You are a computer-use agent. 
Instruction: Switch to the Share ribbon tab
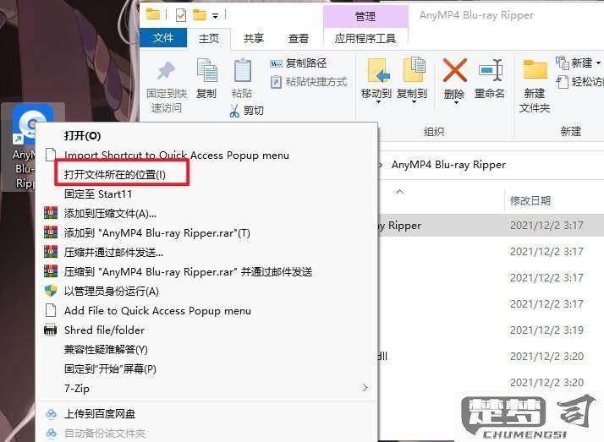[254, 39]
